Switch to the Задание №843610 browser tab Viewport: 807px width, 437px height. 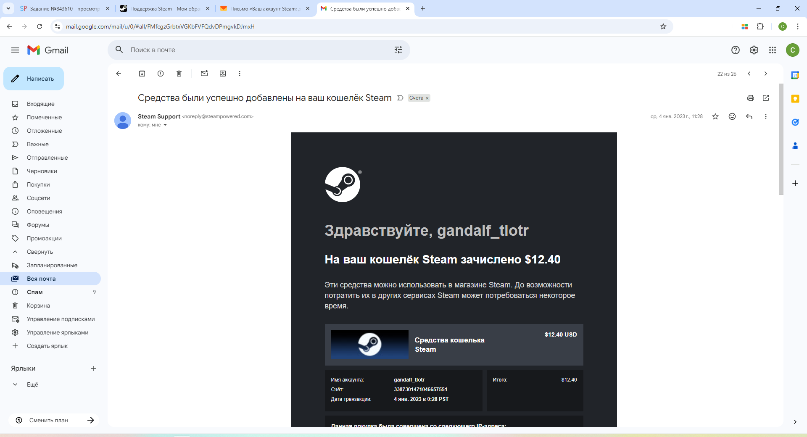tap(64, 8)
